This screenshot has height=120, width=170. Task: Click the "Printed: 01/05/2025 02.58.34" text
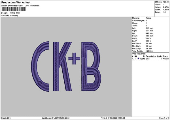[113, 118]
